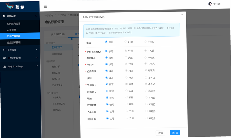The height and width of the screenshot is (138, 231).
Task: Click the dialog title 设置人员管理字段权限
Action: coord(93,17)
